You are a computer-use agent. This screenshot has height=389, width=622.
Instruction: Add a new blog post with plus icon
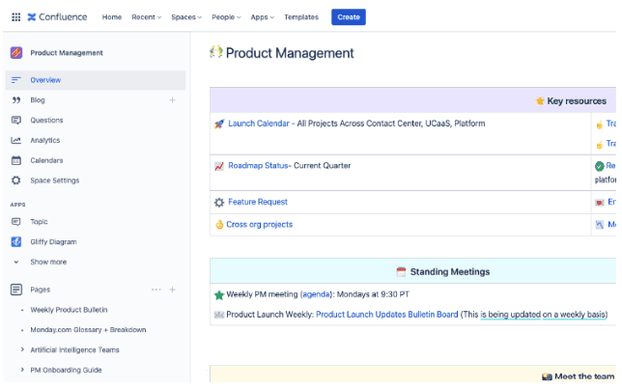[x=172, y=99]
